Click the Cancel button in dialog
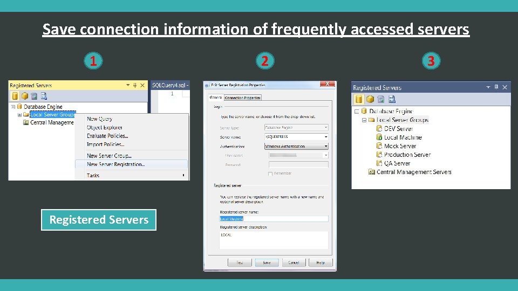This screenshot has width=518, height=291. [294, 262]
